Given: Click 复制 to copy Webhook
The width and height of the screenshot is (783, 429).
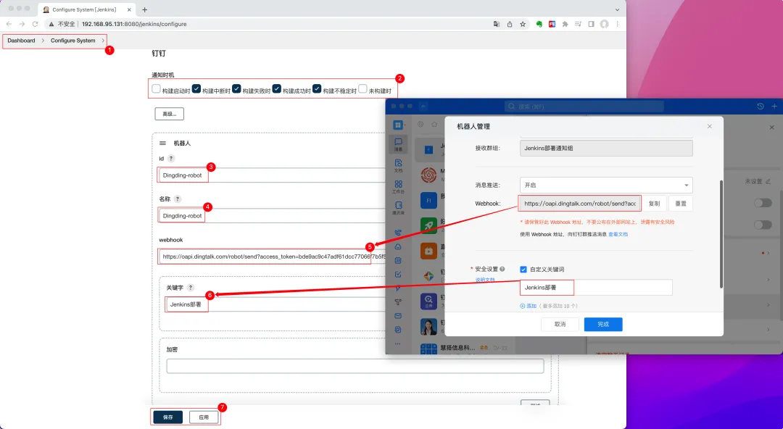Looking at the screenshot, I should pos(654,203).
